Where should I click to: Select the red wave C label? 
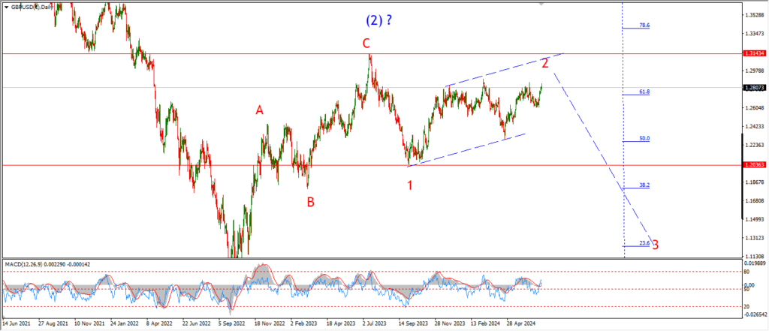coord(368,44)
